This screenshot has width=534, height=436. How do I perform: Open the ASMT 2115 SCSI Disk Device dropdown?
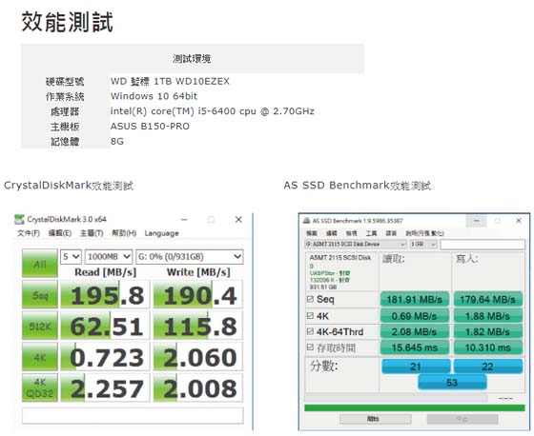356,245
